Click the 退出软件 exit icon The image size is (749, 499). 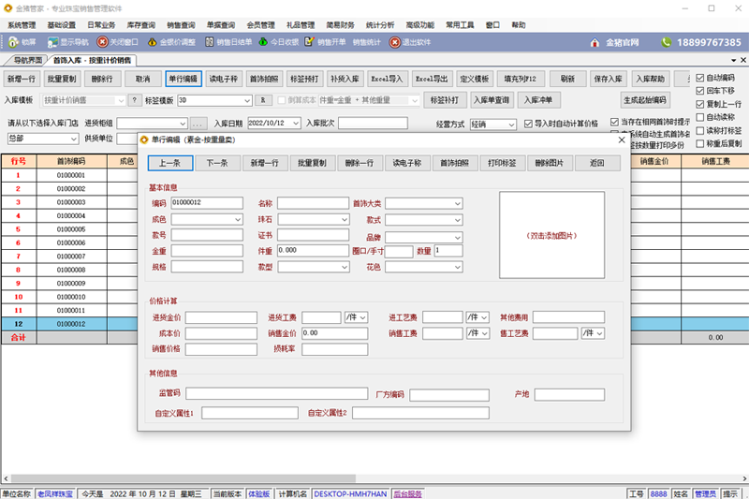coord(394,42)
